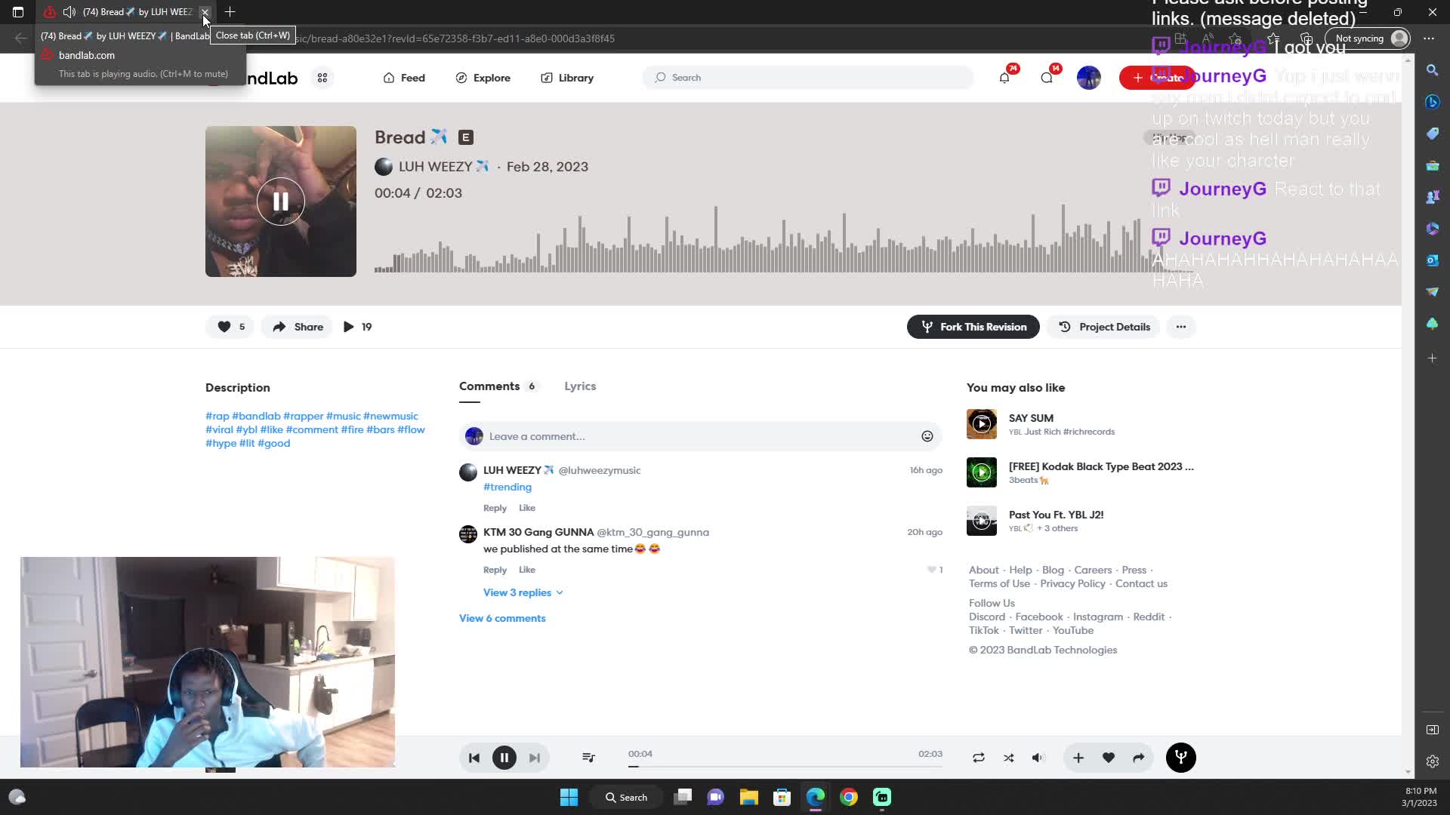Like KTM 30 Gang GUNNA's comment
The image size is (1450, 815).
tap(527, 570)
